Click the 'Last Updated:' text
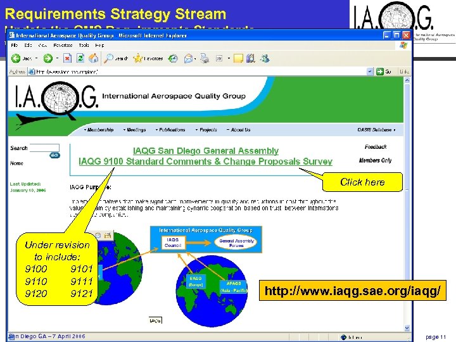 25,184
